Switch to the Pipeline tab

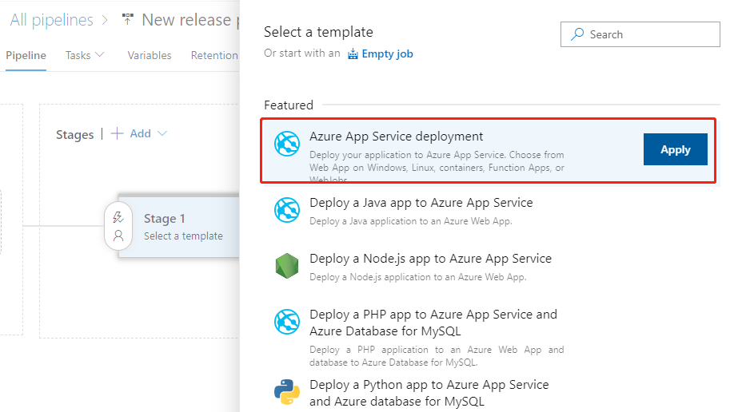pos(26,55)
